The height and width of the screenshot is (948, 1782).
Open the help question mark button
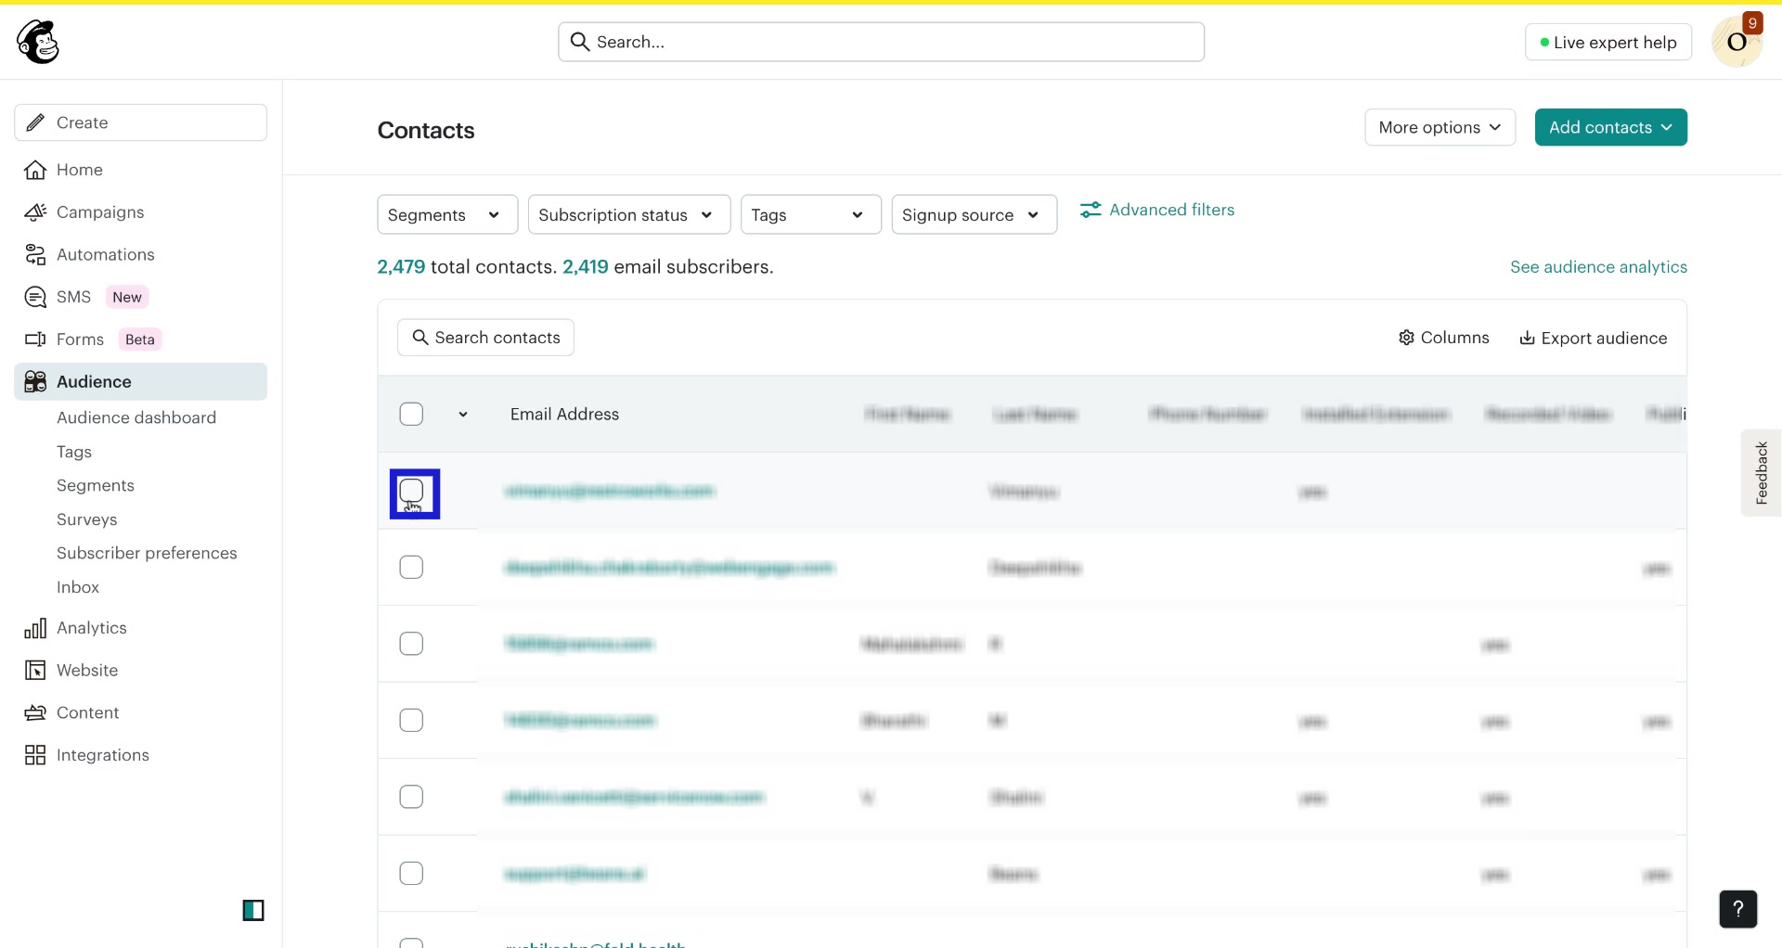(x=1737, y=909)
